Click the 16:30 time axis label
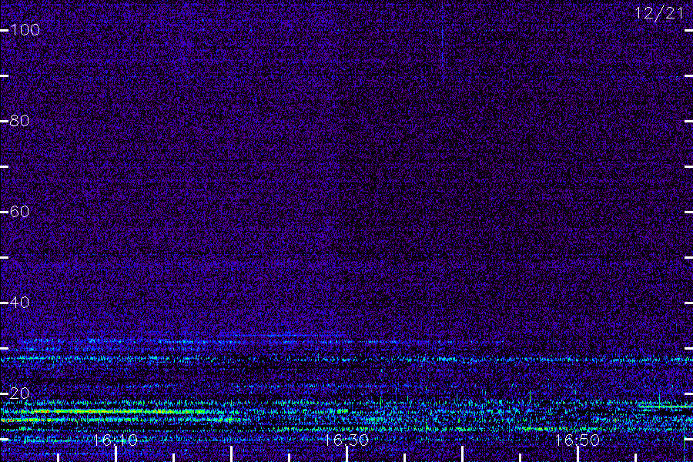 tap(346, 440)
